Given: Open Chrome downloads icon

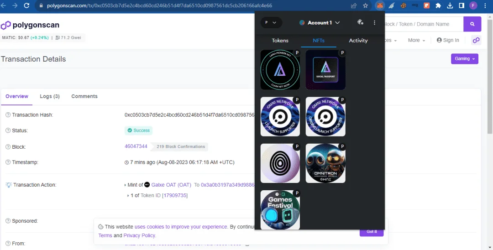Looking at the screenshot, I should click(450, 5).
